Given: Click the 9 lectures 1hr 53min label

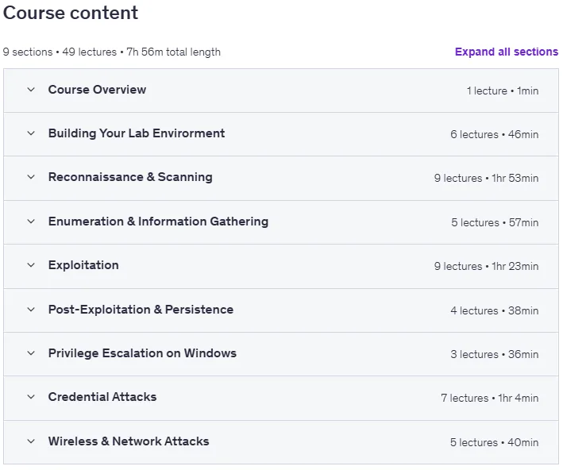Looking at the screenshot, I should [x=486, y=178].
